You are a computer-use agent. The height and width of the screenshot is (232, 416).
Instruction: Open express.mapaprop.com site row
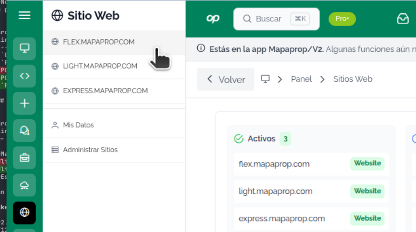pyautogui.click(x=311, y=219)
